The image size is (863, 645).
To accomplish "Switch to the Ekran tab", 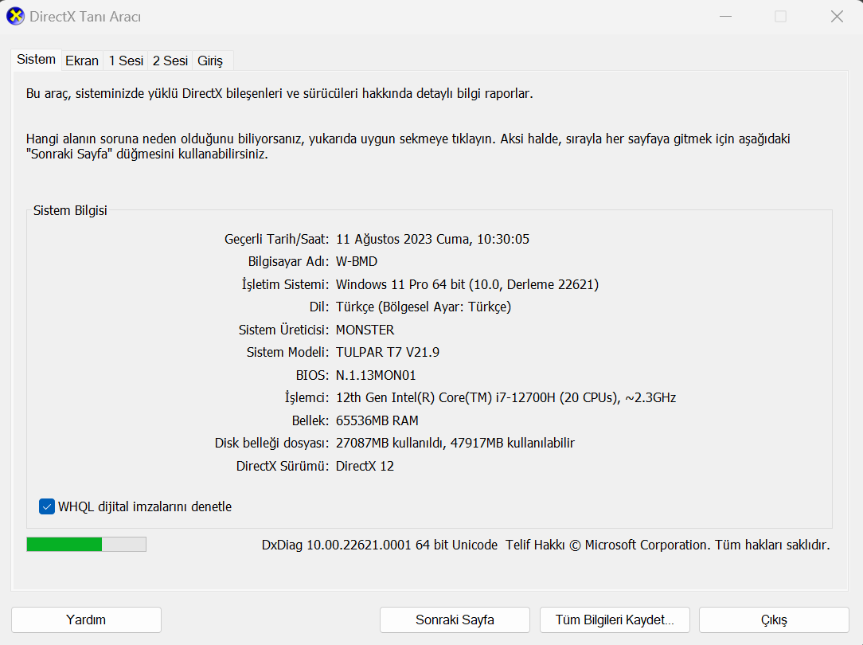I will (82, 61).
